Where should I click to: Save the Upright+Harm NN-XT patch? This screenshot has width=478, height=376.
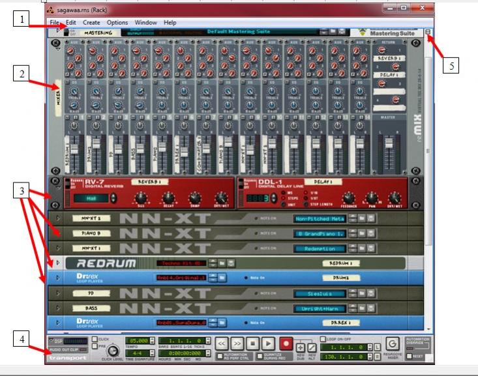[x=370, y=308]
